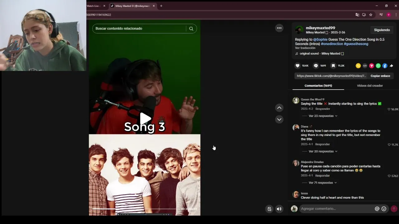The width and height of the screenshot is (399, 224).
Task: Click the mention @ icon in comment box
Action: click(377, 209)
